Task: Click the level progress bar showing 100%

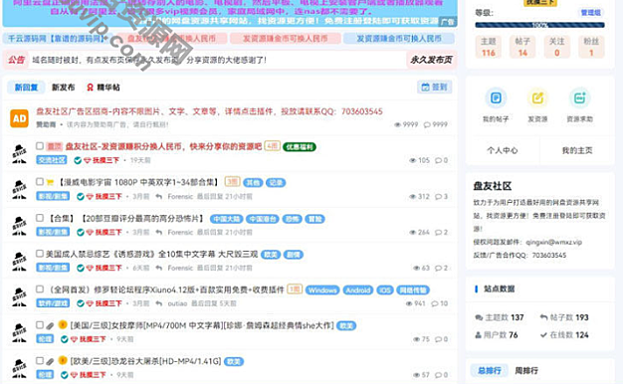Action: [539, 25]
